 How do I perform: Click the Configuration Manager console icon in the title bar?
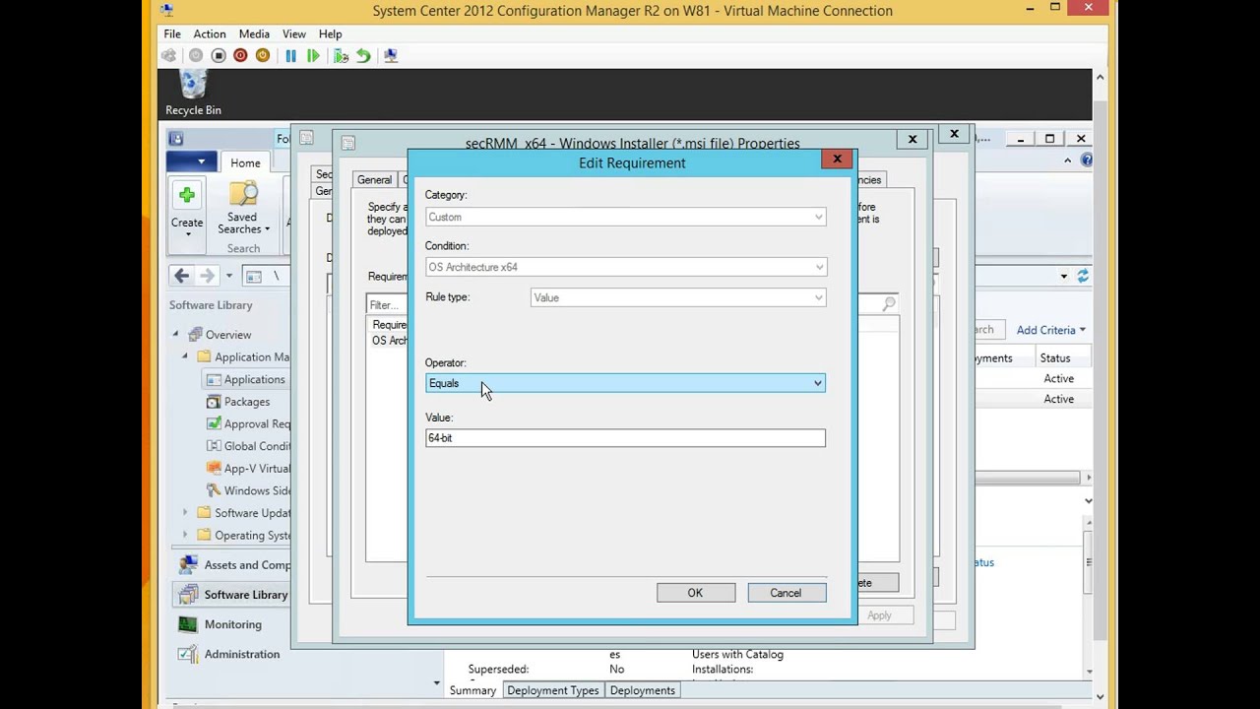click(x=175, y=139)
